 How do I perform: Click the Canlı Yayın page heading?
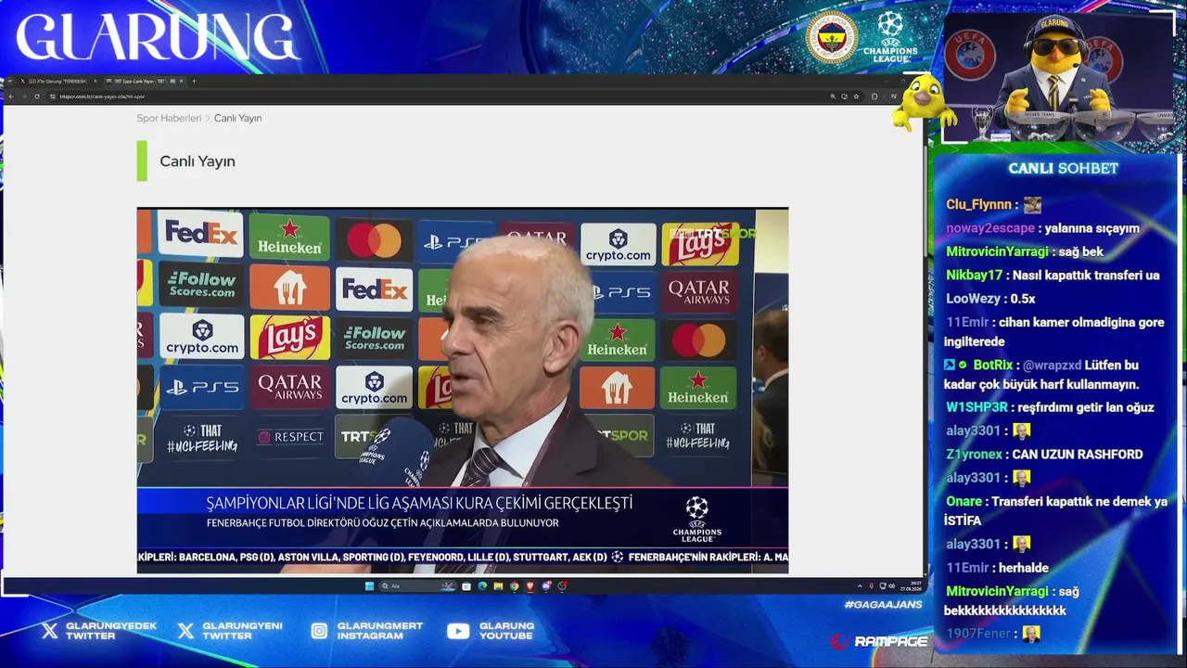click(198, 161)
